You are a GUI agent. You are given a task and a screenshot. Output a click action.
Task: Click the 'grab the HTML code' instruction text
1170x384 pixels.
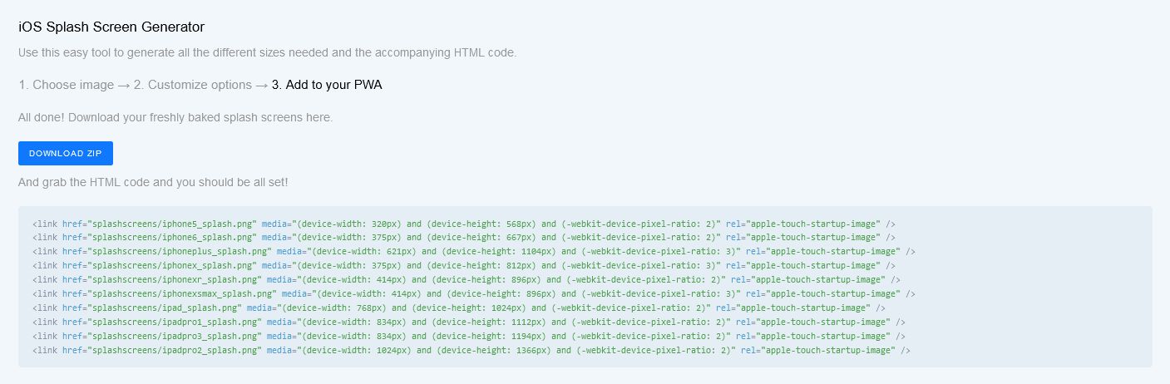pos(153,182)
